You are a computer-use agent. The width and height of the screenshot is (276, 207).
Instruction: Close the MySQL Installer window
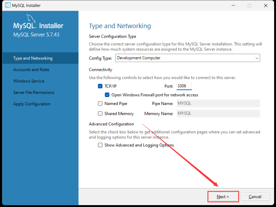(266, 6)
